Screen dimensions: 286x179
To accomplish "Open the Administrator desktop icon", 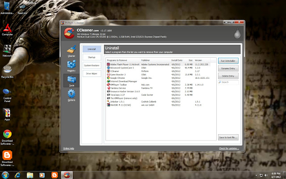I will pyautogui.click(x=7, y=8).
